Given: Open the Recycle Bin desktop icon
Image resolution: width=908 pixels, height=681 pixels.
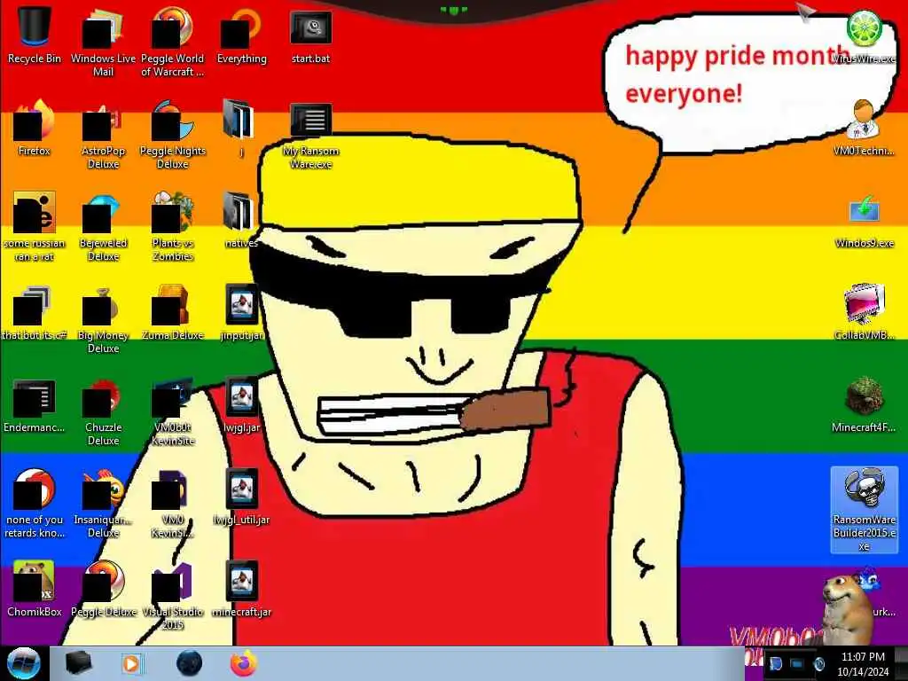Looking at the screenshot, I should [x=35, y=36].
